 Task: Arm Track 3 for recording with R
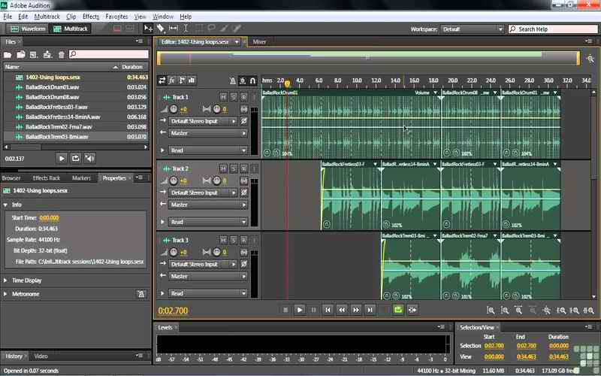coord(243,240)
